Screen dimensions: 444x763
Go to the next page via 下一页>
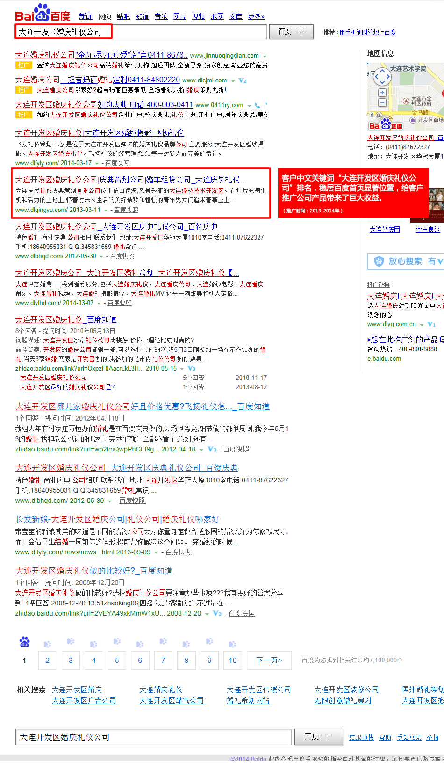click(x=269, y=661)
